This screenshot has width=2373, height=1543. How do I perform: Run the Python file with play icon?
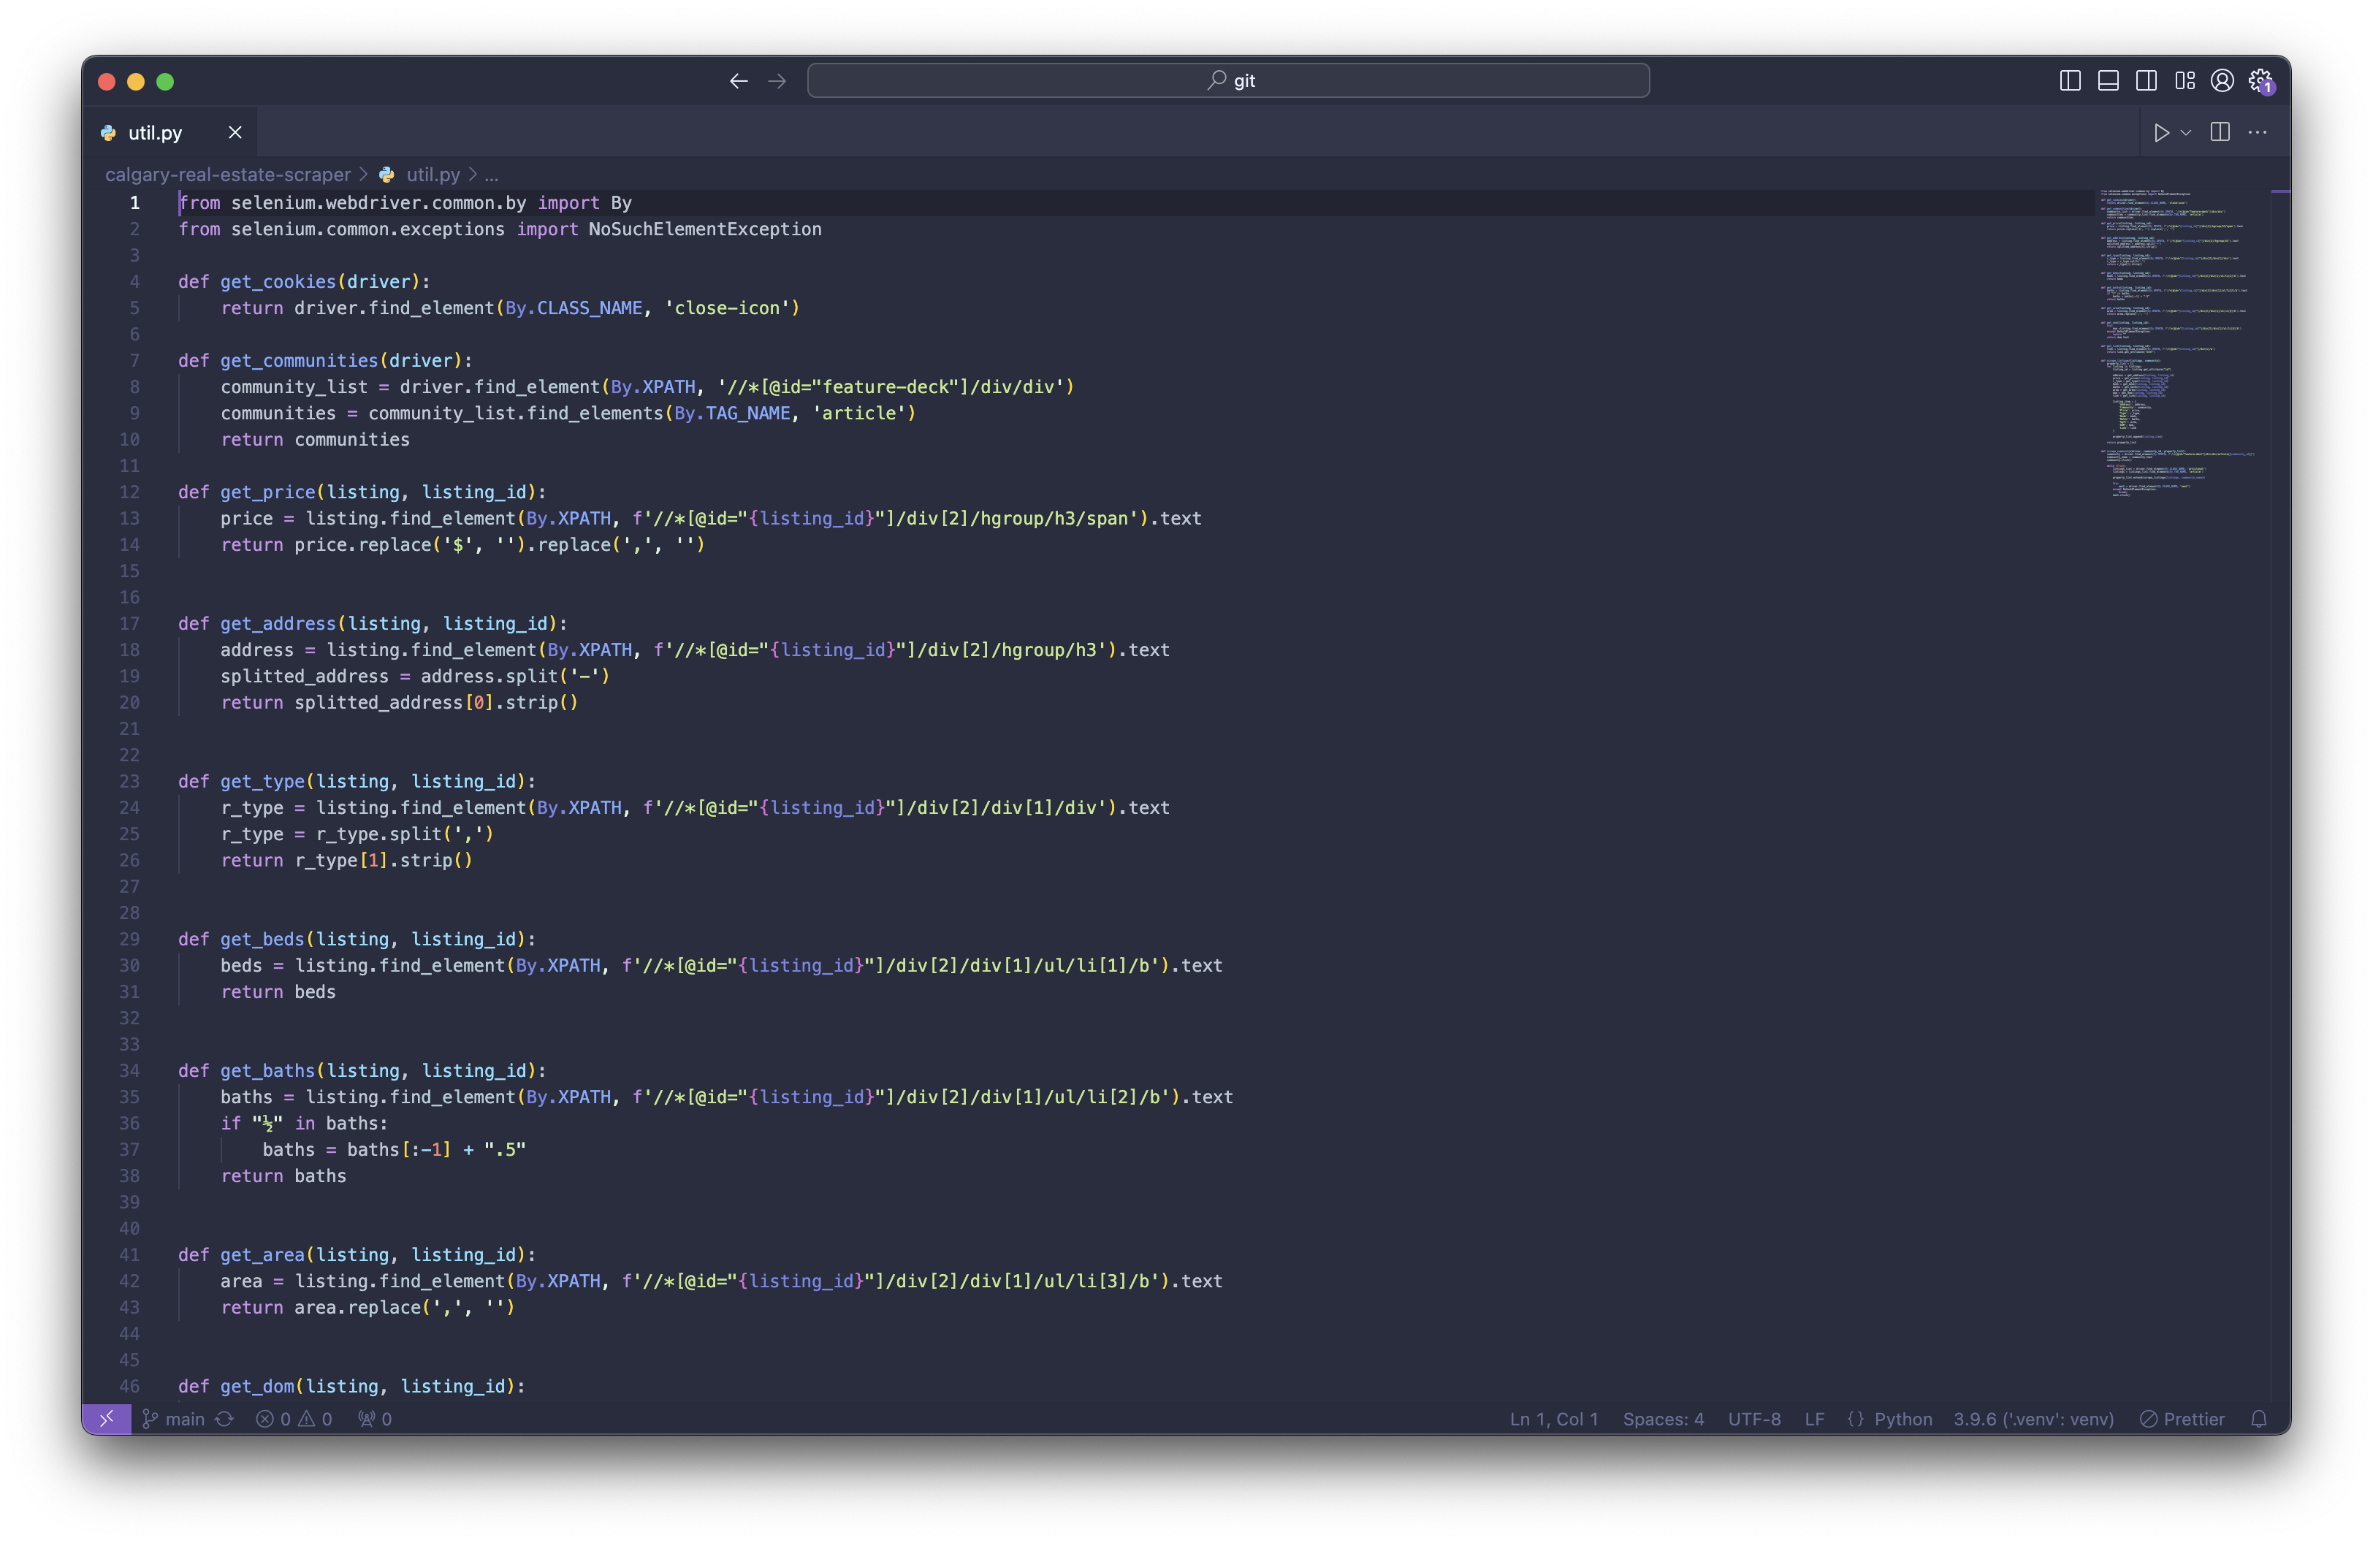(x=2160, y=132)
